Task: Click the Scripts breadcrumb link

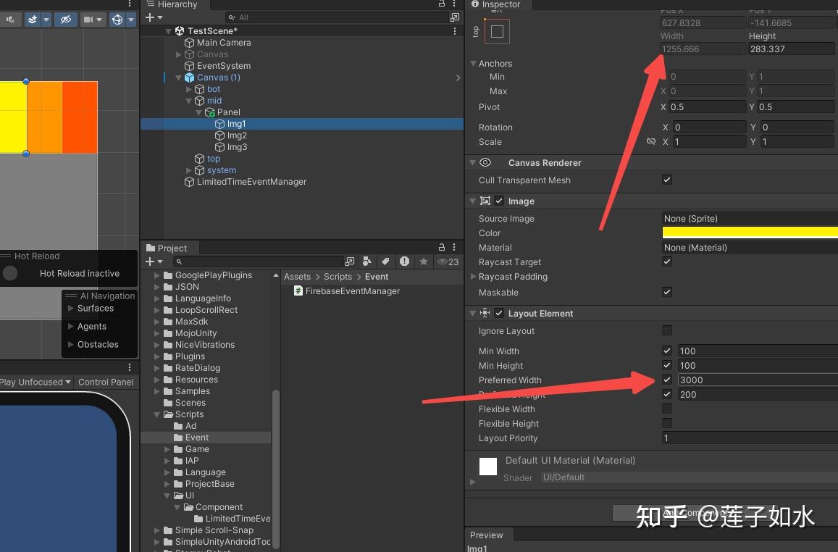Action: [x=338, y=277]
